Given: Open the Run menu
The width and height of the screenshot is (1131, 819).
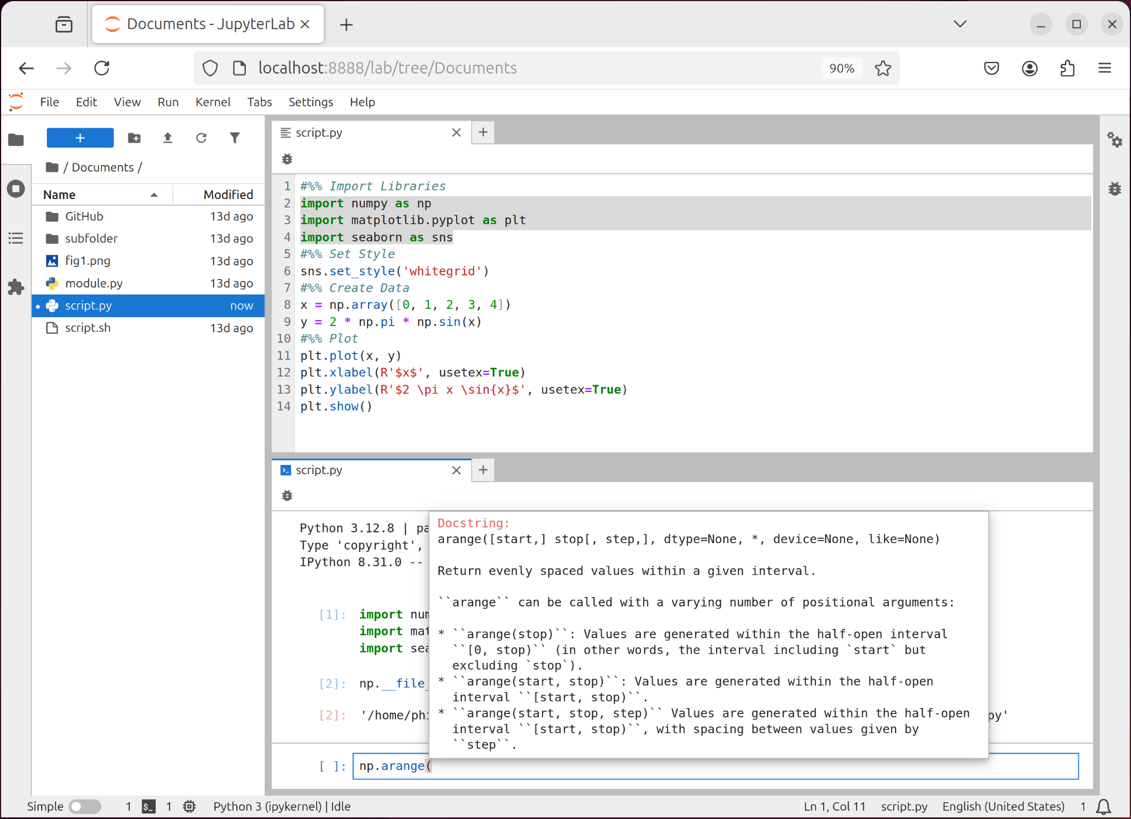Looking at the screenshot, I should [168, 102].
